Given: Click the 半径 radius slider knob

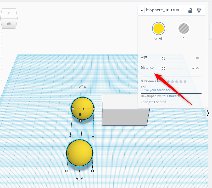Looking at the screenshot, I should click(x=163, y=59).
